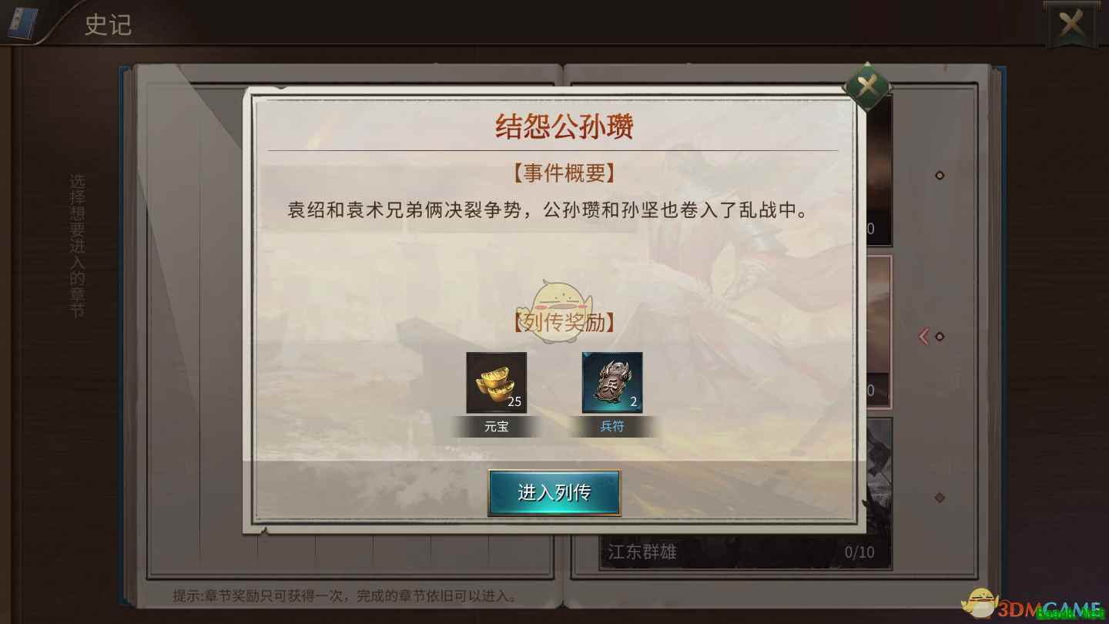Click the top-right crossed-swords close button
Image resolution: width=1109 pixels, height=624 pixels.
[1072, 26]
